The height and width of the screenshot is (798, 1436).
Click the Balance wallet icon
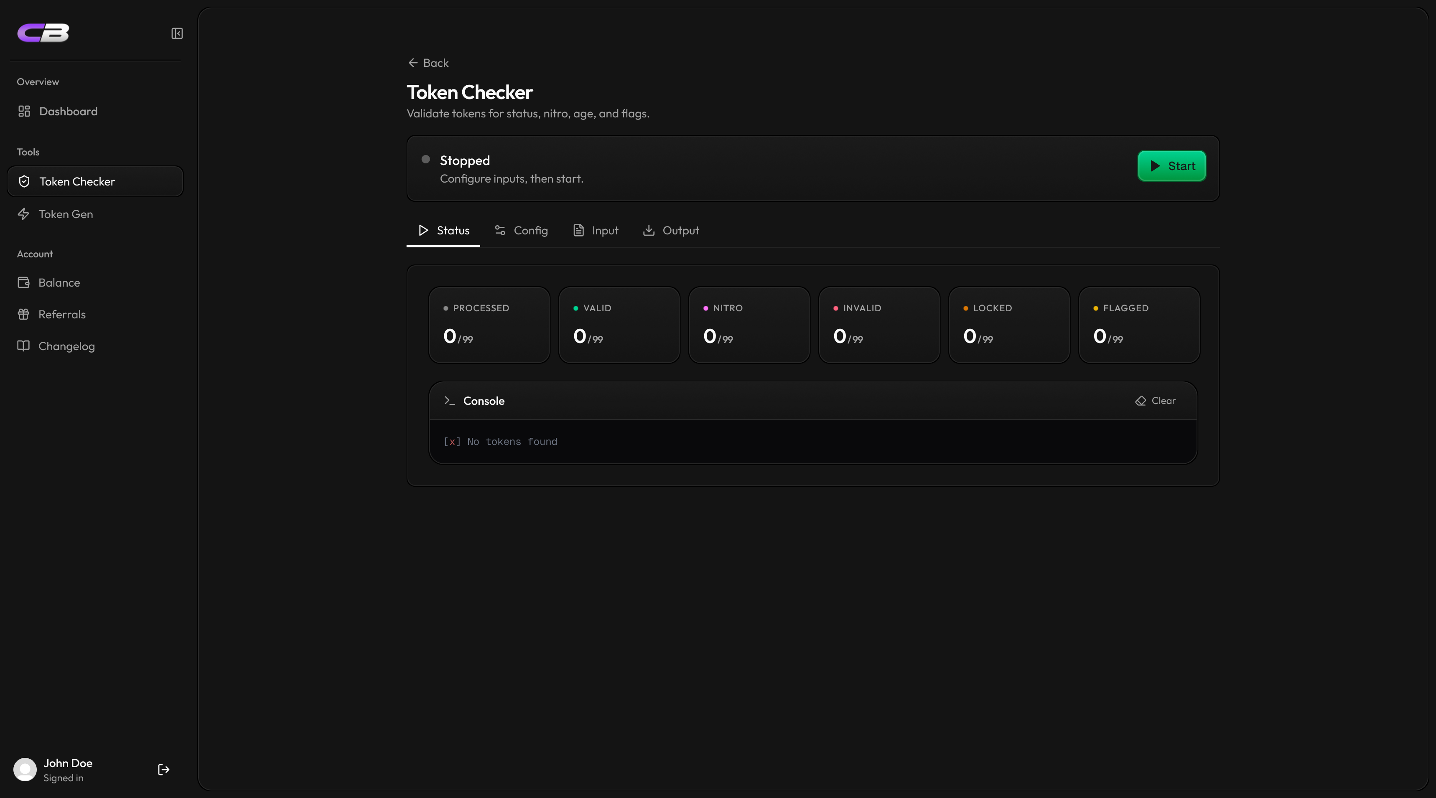[23, 282]
